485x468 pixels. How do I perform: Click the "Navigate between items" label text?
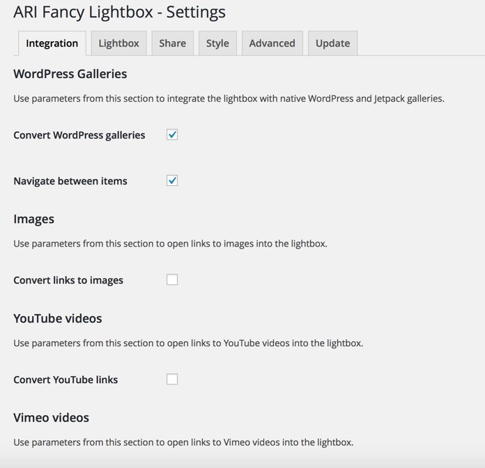pos(70,181)
